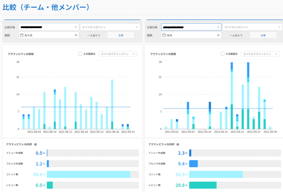The height and width of the screenshot is (195, 283).
Task: Enable 土日祝表示 checkbox in right chart
Action: (x=223, y=54)
